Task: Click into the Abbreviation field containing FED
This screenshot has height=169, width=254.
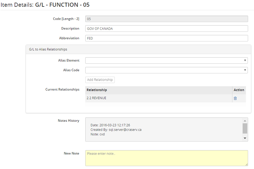Action: 166,38
